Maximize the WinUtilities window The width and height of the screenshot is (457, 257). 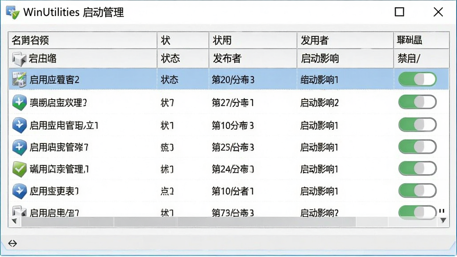point(399,12)
